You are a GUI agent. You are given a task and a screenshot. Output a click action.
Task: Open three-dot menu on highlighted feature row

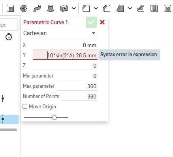pos(3,119)
